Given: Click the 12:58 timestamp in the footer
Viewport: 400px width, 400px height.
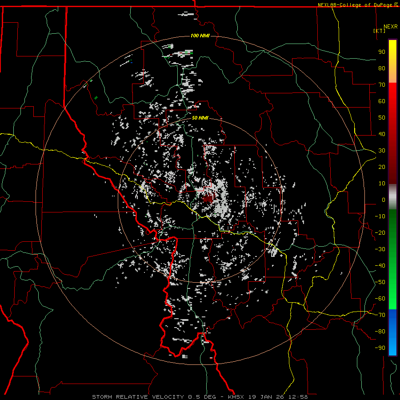Looking at the screenshot, I should point(298,397).
